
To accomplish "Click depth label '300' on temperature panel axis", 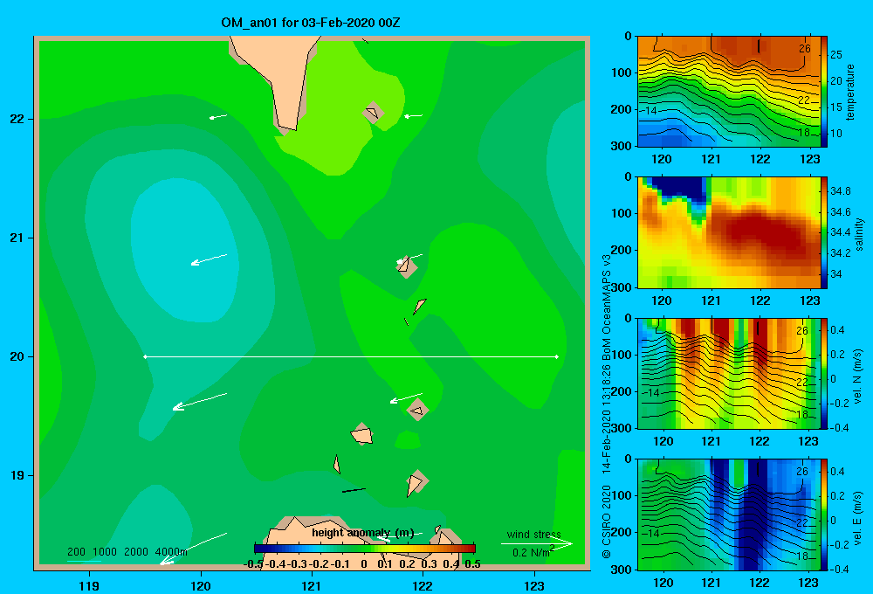I will [x=622, y=146].
